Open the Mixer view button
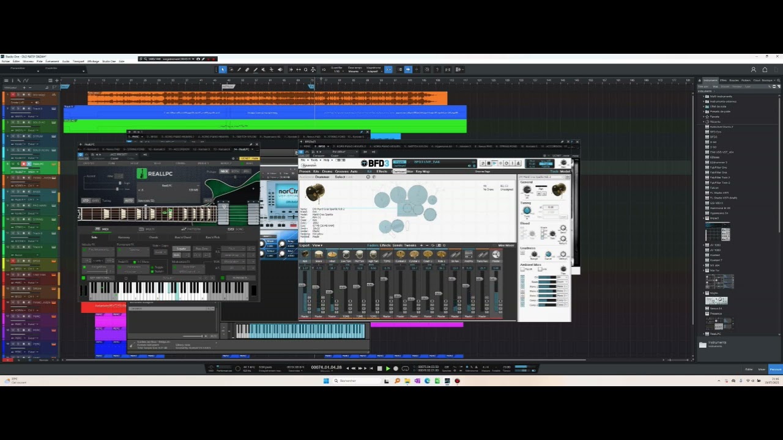 762,369
